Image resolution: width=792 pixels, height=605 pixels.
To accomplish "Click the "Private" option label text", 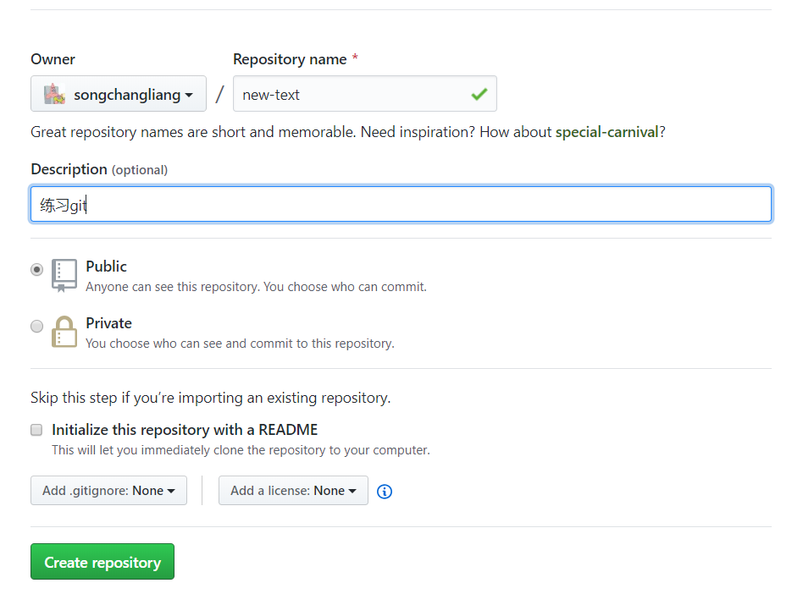I will click(x=108, y=323).
